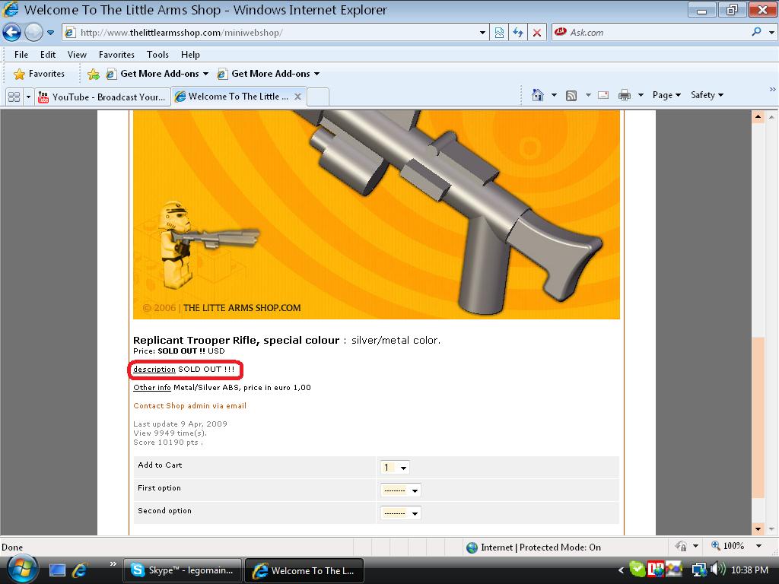Screen dimensions: 779x584
Task: Switch to YouTube - Broadcast Your tab
Action: (x=103, y=97)
